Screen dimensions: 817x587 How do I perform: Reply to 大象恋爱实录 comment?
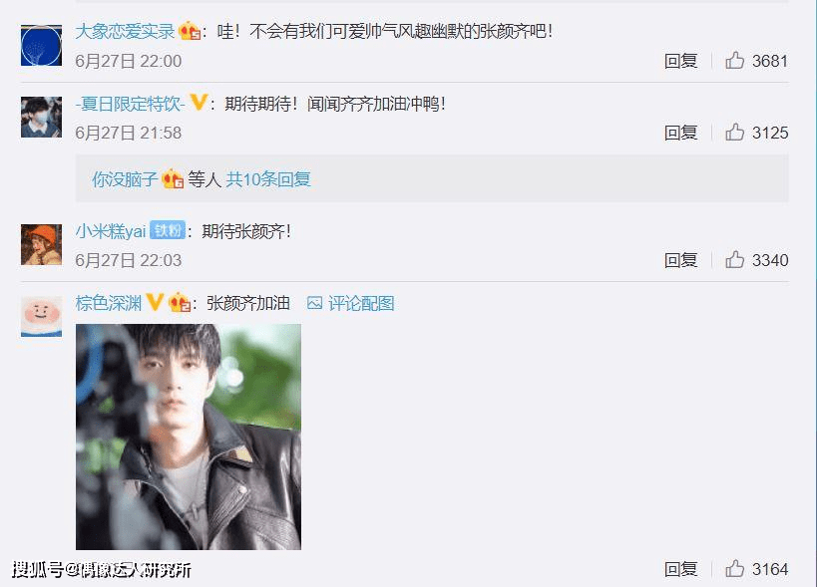click(x=680, y=61)
